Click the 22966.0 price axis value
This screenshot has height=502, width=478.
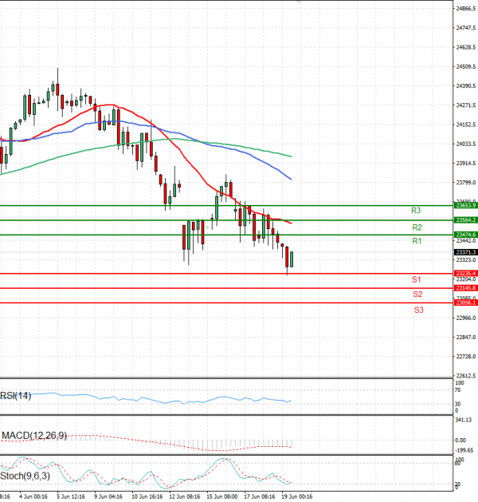(x=466, y=318)
